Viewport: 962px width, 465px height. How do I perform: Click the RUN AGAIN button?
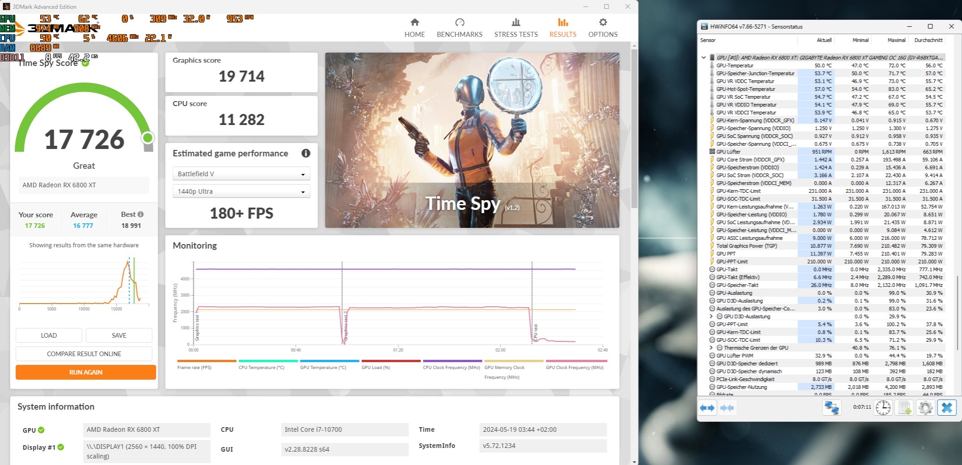click(85, 372)
